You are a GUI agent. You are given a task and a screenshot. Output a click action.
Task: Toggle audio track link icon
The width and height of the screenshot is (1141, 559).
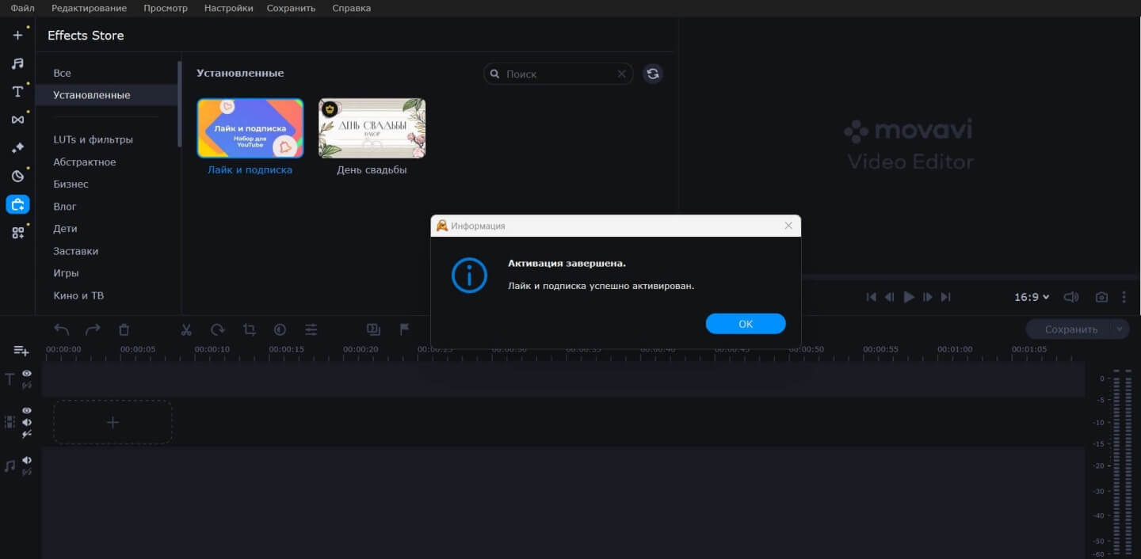click(x=27, y=472)
